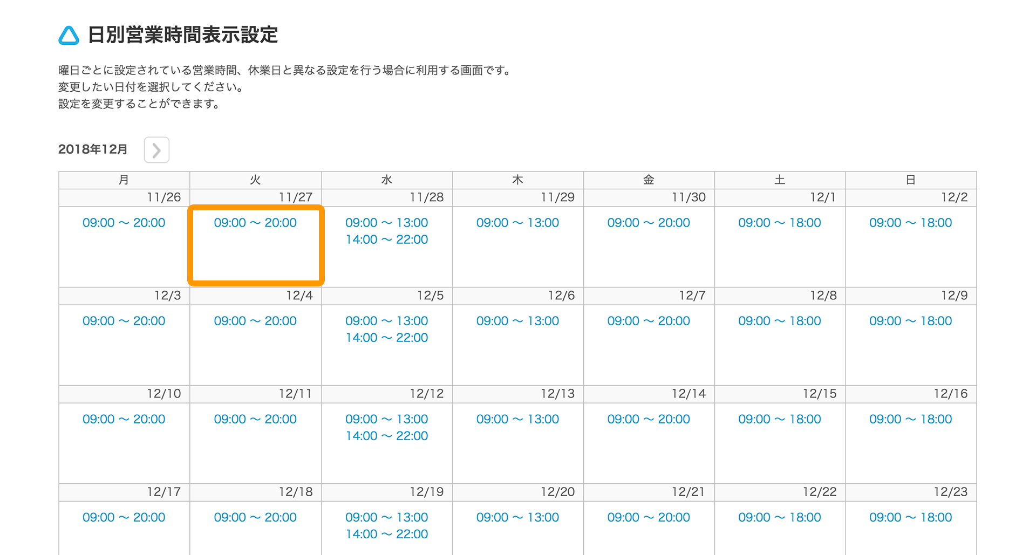Click the 月 weekday column header
1036x555 pixels.
[x=124, y=180]
